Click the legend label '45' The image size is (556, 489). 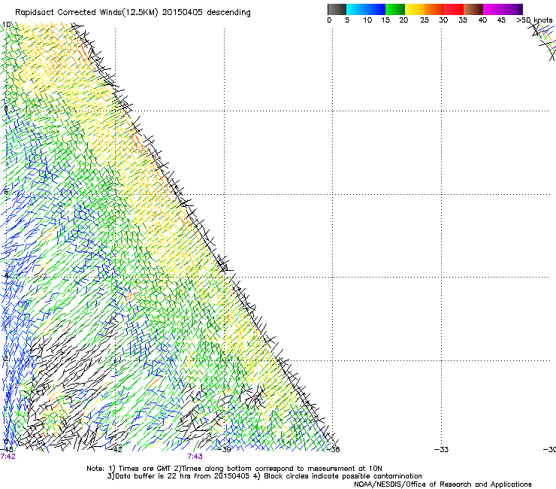coord(501,20)
